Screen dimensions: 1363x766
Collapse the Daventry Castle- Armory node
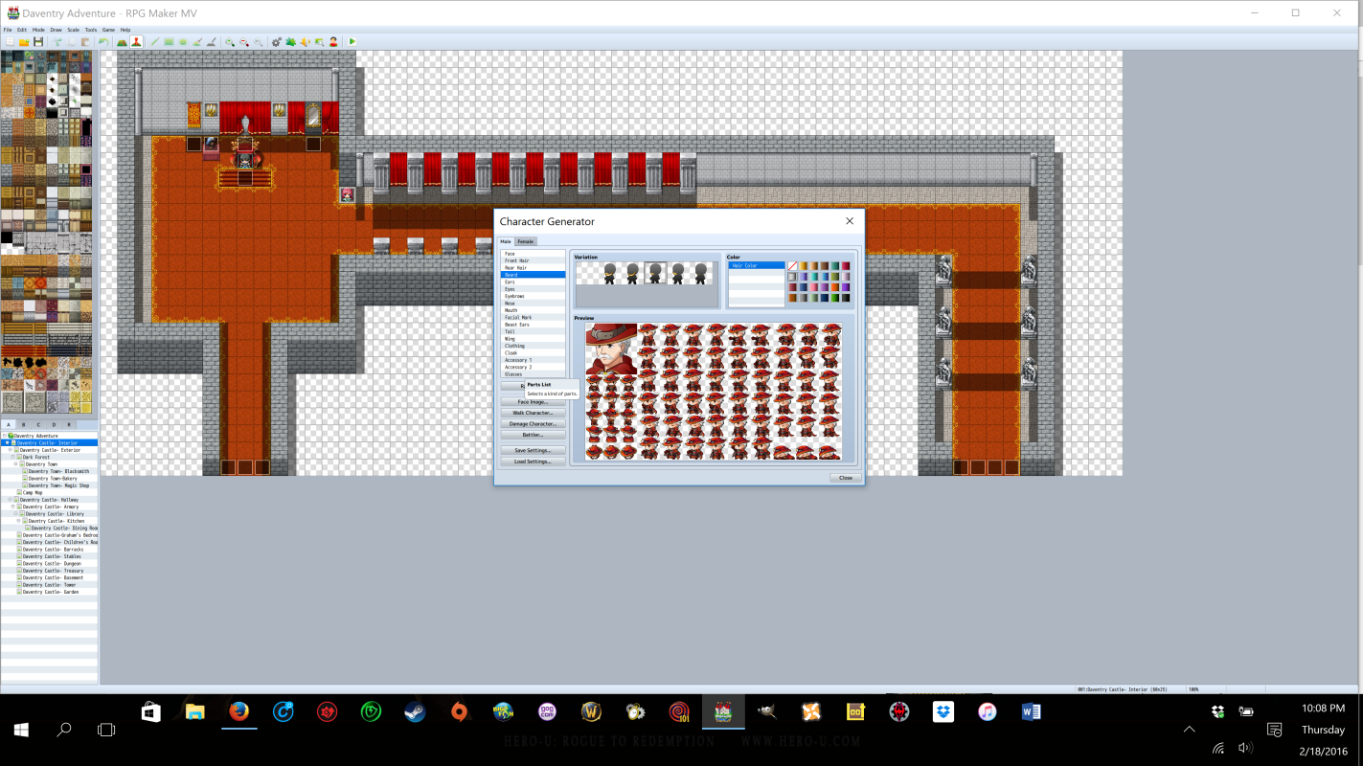coord(13,507)
